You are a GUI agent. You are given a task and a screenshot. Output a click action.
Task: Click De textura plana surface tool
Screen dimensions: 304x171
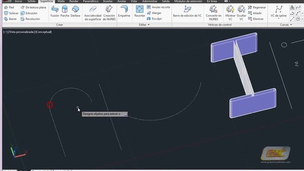[x=33, y=8]
